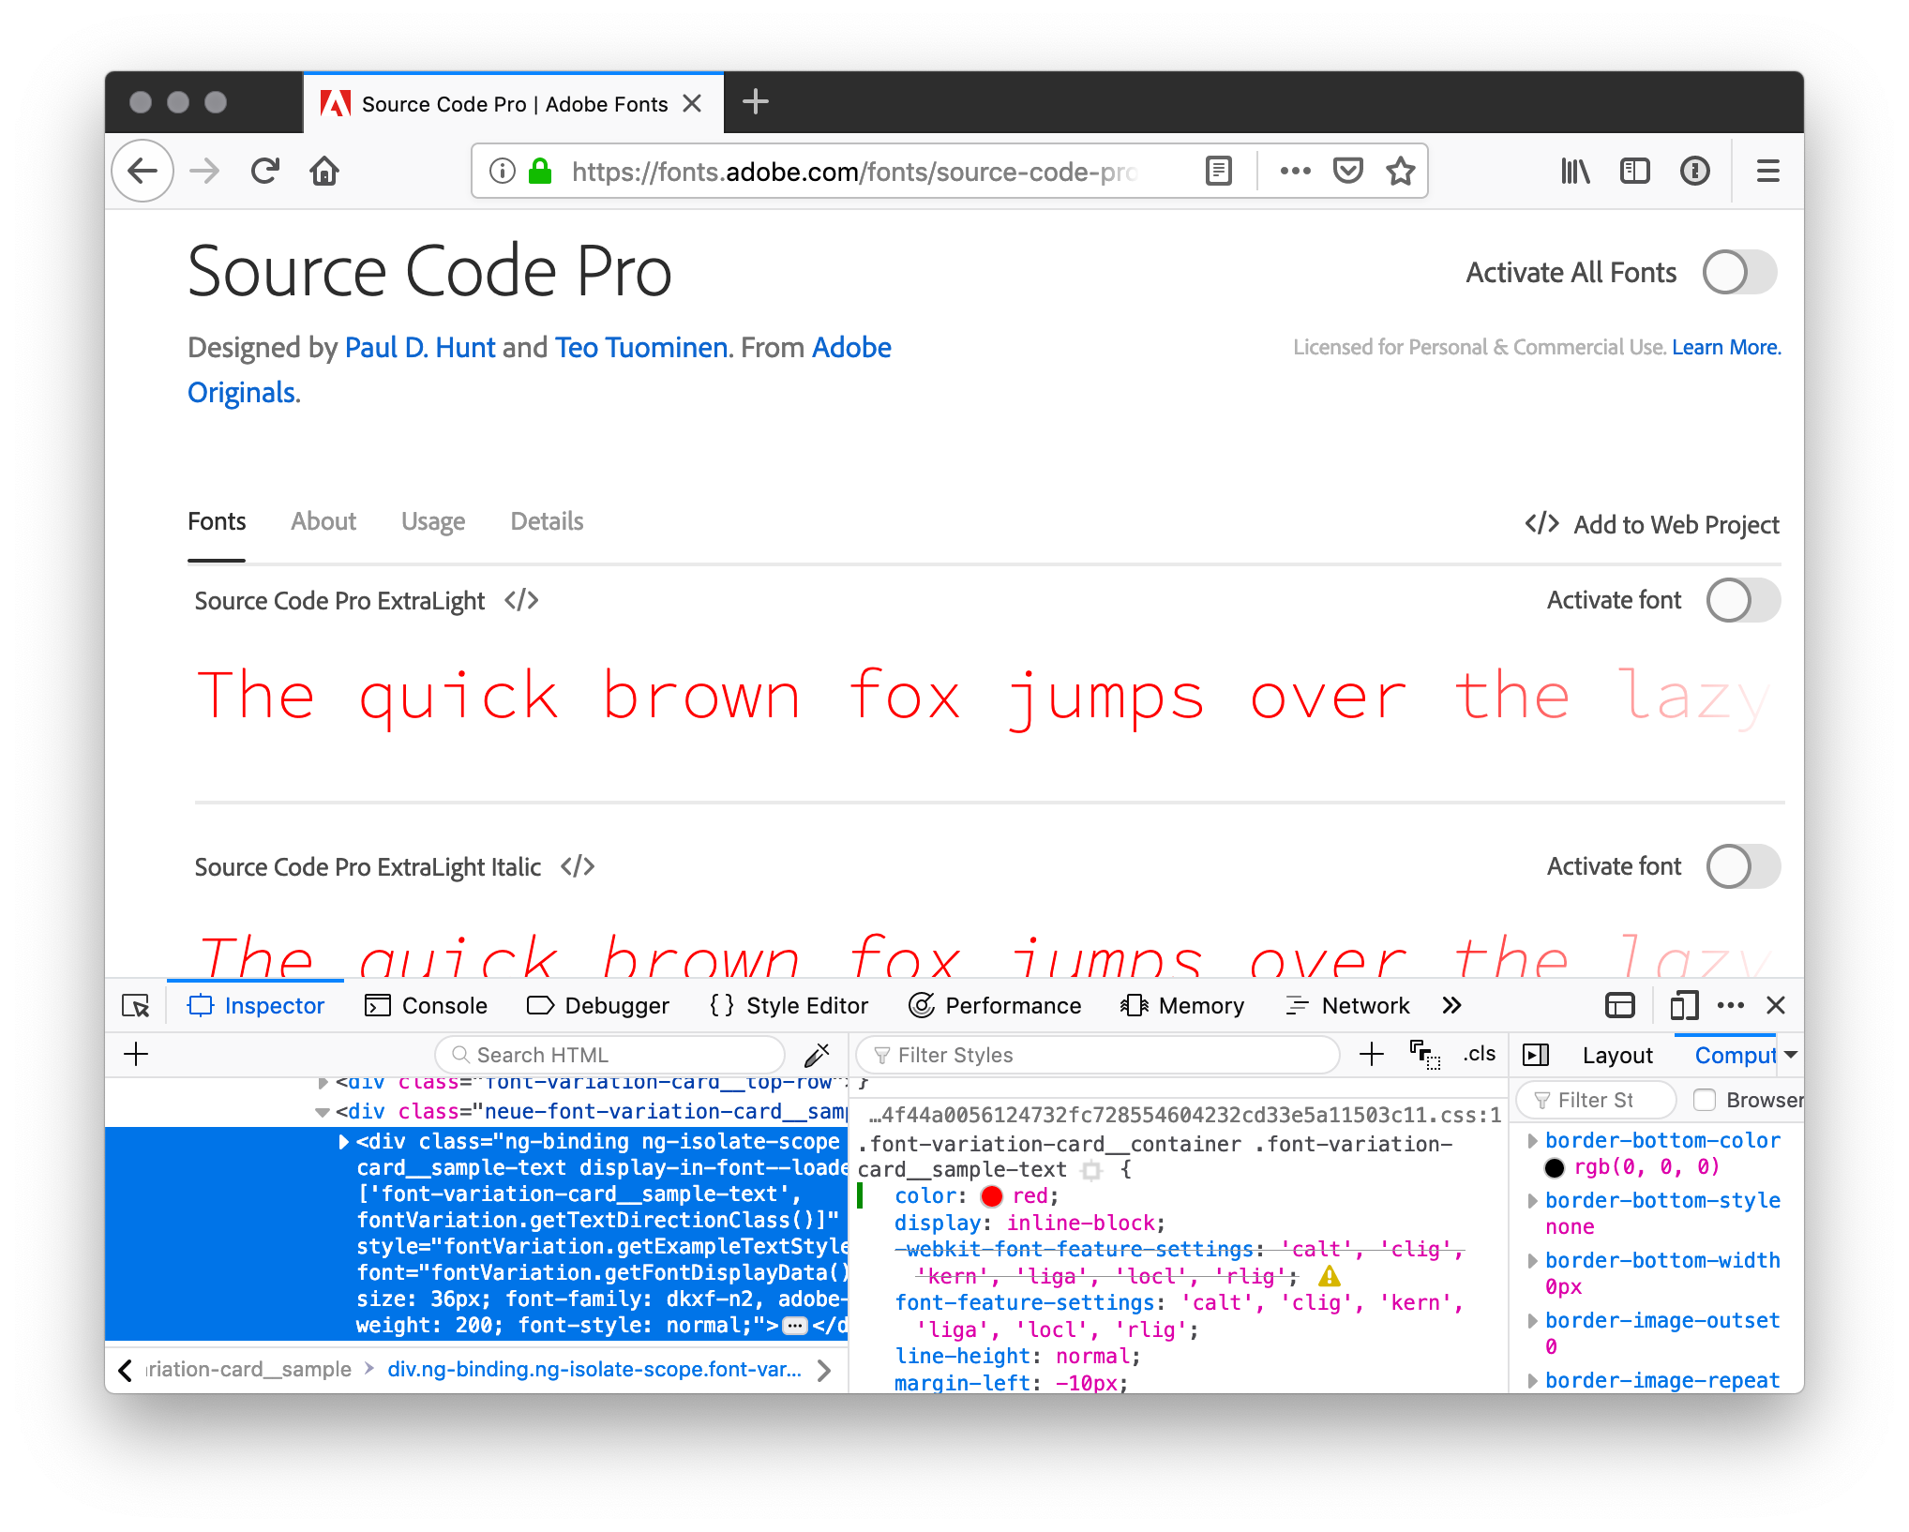The image size is (1909, 1532).
Task: Toggle responsive design mode in devtools
Action: coord(1683,1005)
